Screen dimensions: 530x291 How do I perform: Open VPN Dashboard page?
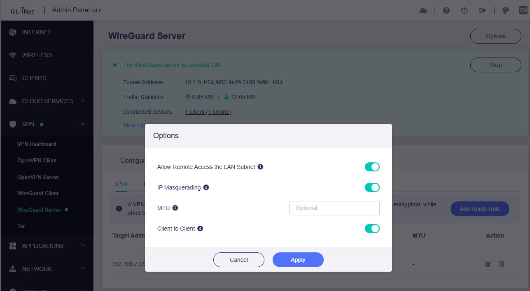tap(37, 144)
